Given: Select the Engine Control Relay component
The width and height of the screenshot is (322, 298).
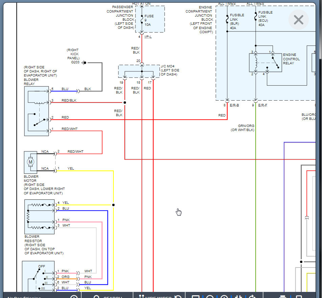Looking at the screenshot, I should 265,63.
